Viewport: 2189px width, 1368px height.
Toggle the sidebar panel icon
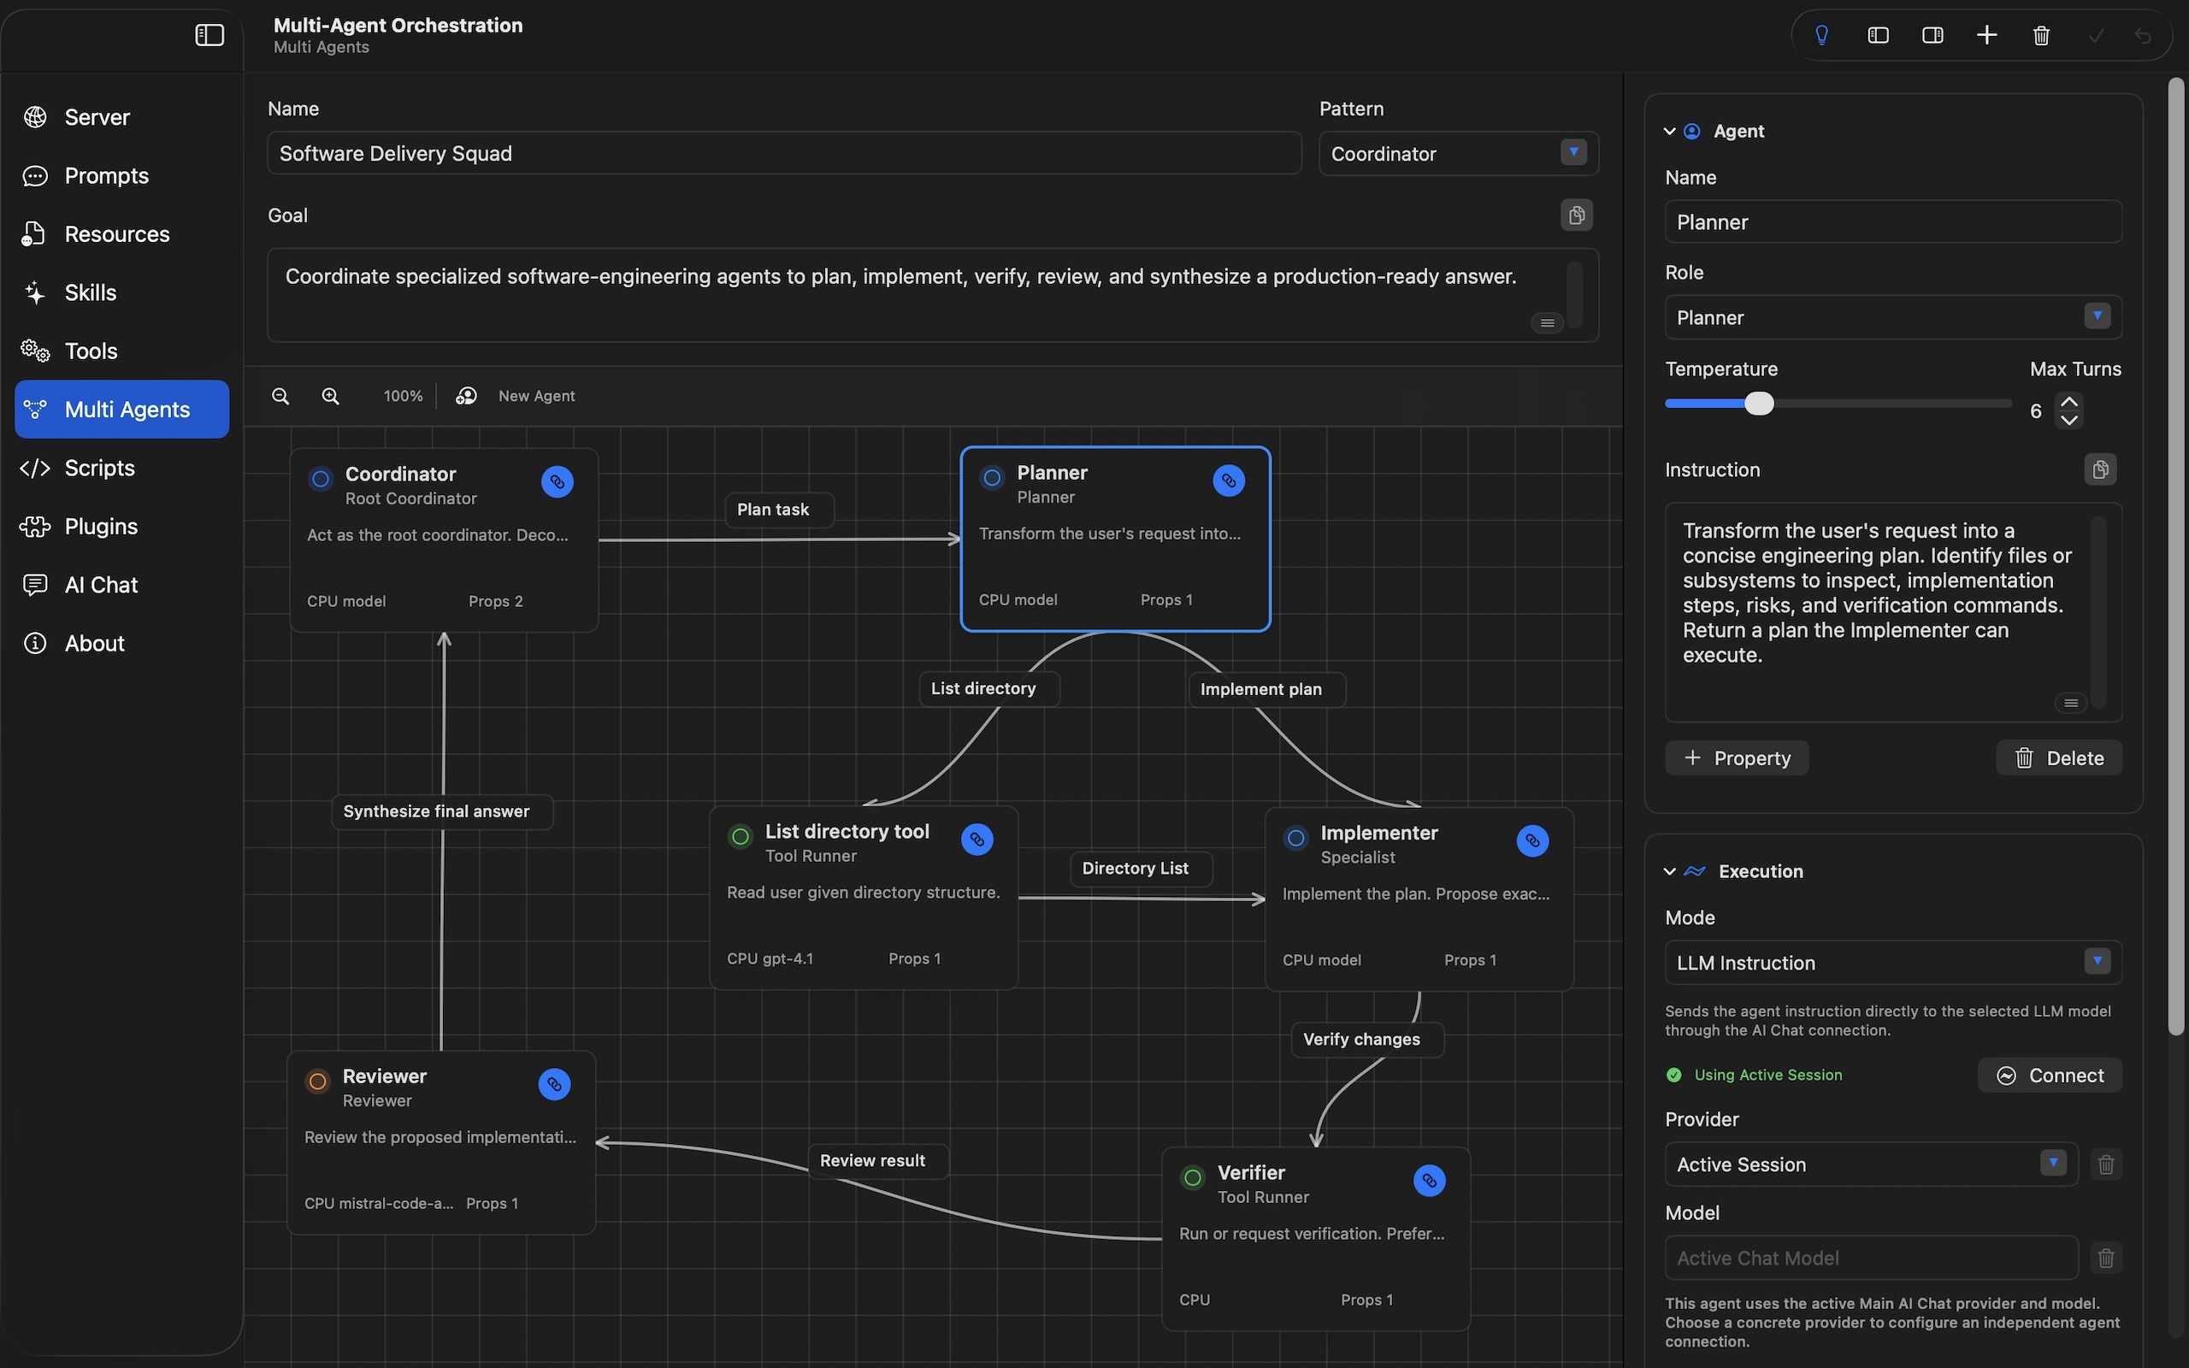(209, 35)
